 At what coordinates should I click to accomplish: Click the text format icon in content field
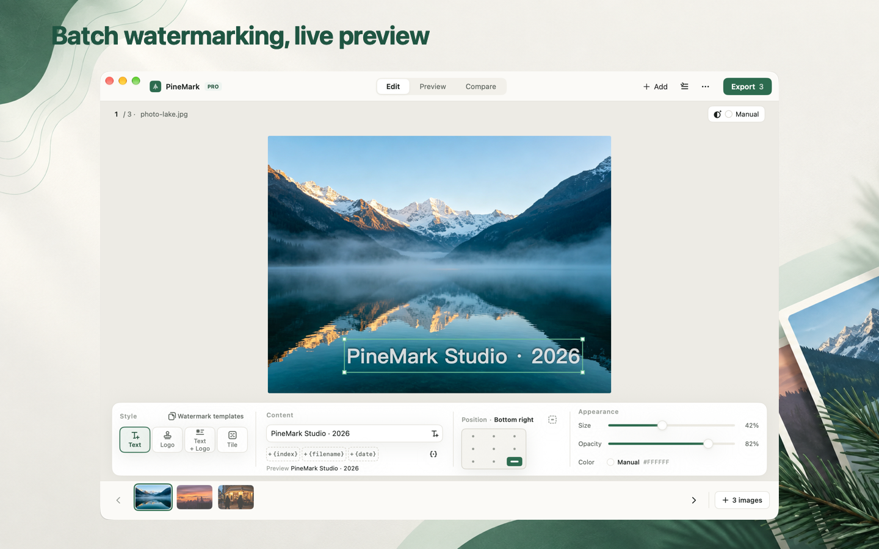[x=435, y=434]
